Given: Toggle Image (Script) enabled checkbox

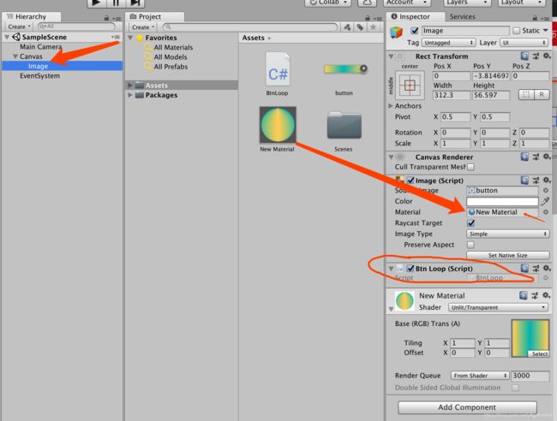Looking at the screenshot, I should point(410,181).
